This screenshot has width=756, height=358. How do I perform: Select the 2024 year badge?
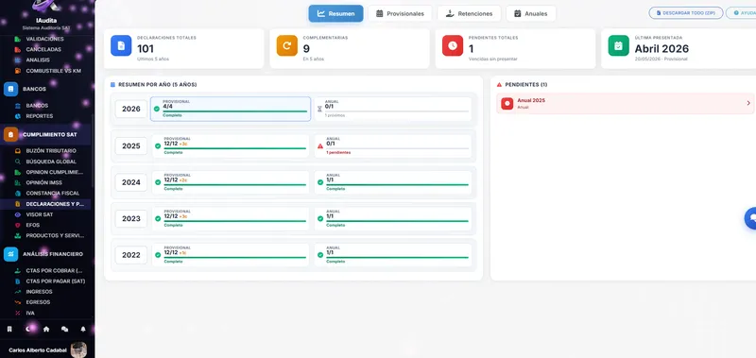point(131,182)
